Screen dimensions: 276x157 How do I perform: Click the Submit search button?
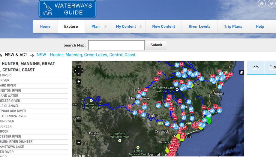[156, 45]
